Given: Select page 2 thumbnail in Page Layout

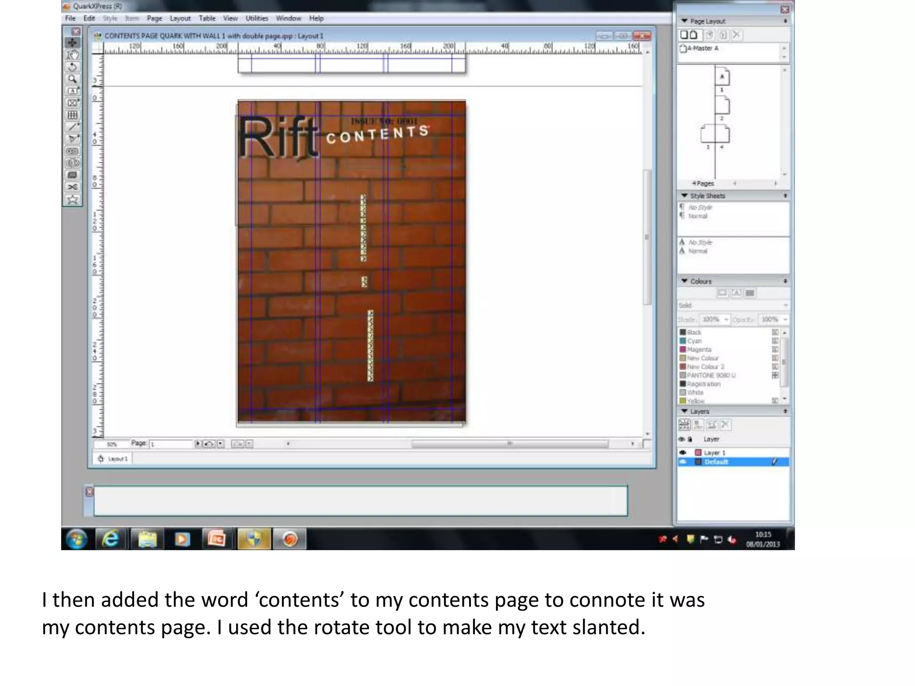Looking at the screenshot, I should tap(722, 106).
